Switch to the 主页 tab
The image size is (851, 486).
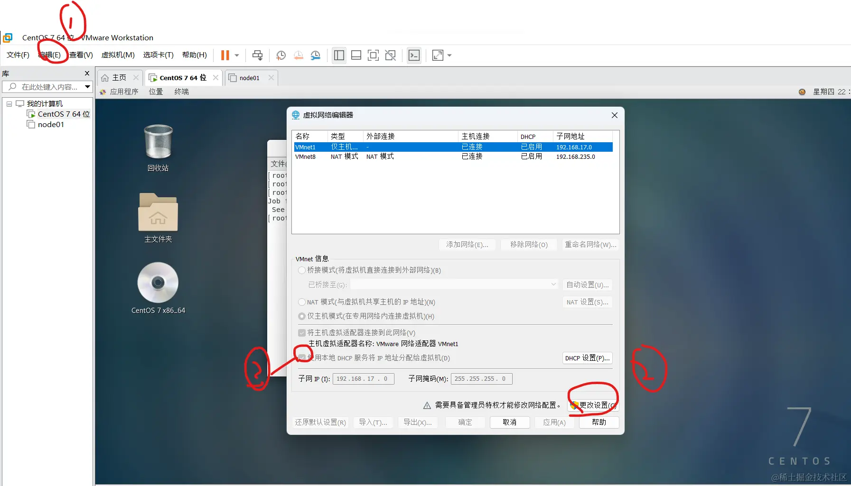[x=119, y=77]
